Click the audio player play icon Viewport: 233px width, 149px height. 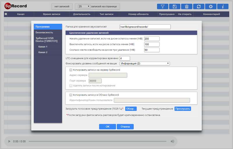(x=9, y=141)
